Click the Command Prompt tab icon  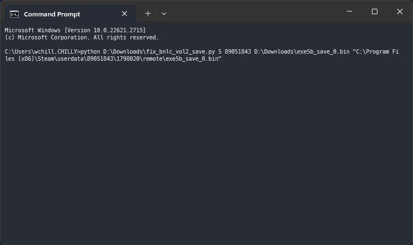(x=14, y=14)
